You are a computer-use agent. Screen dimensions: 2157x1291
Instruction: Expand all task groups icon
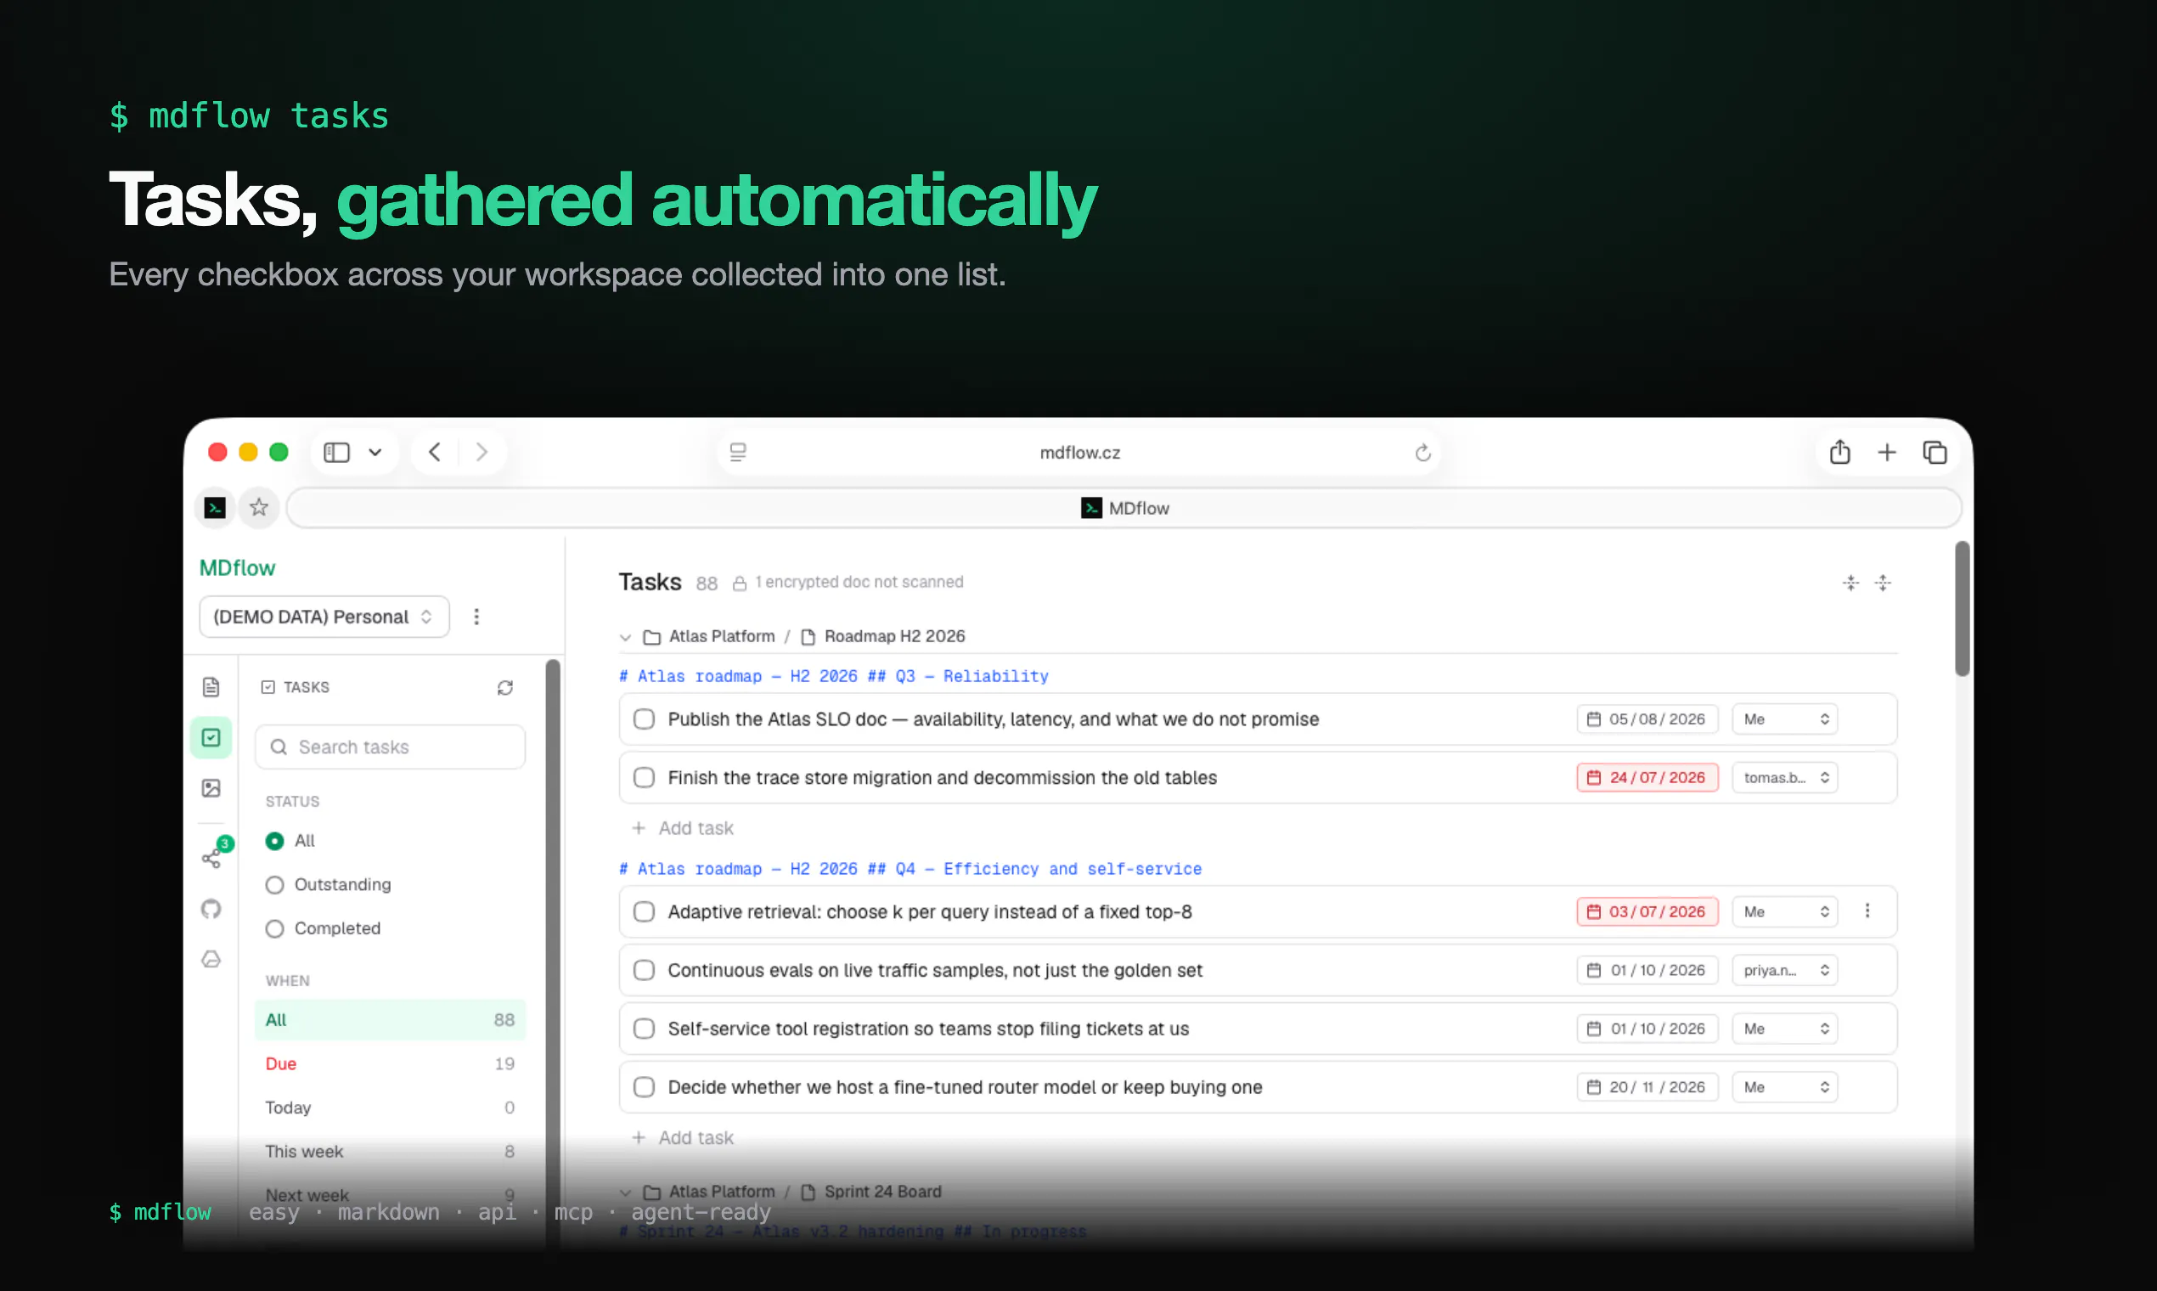click(1883, 583)
